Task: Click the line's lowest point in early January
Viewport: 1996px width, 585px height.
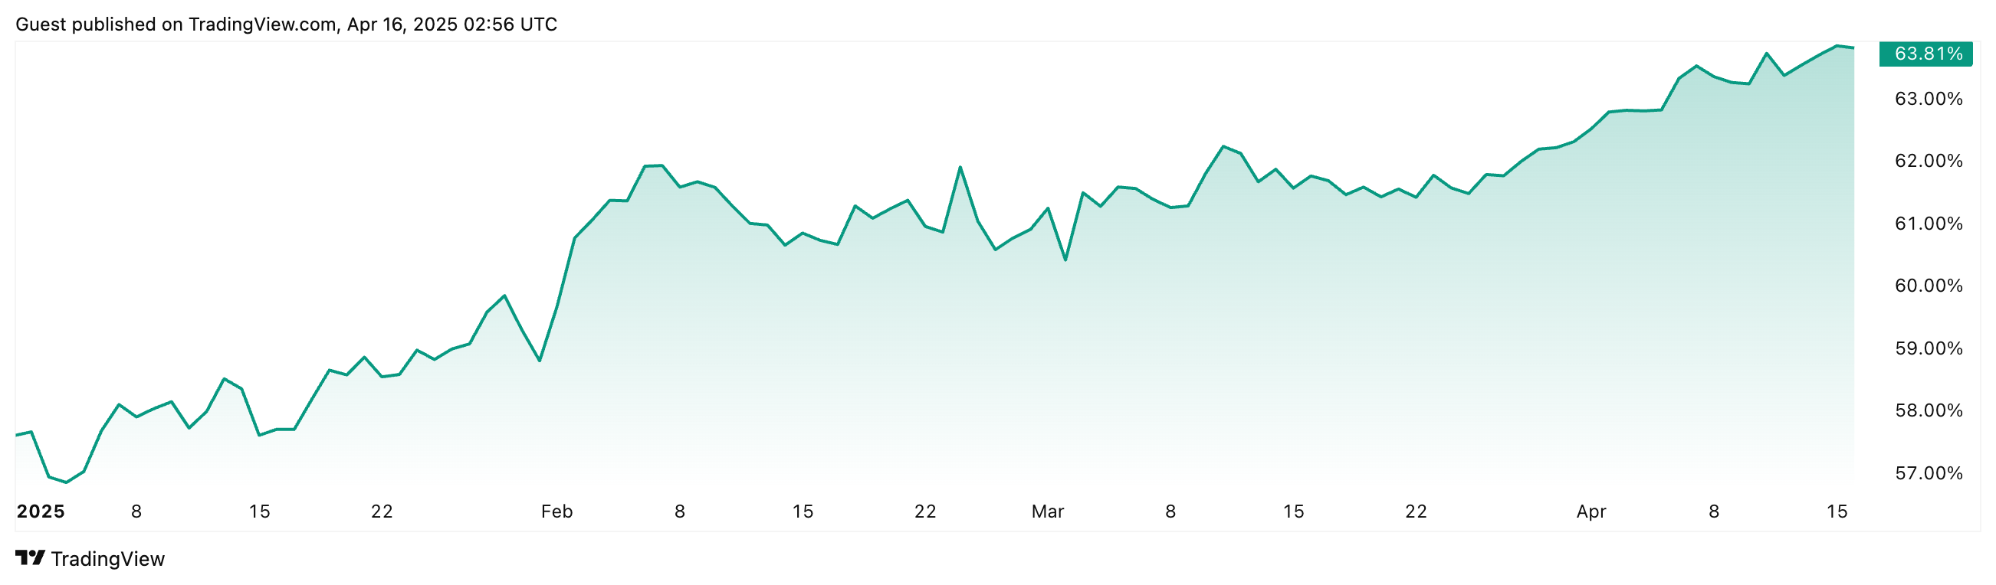Action: tap(66, 482)
